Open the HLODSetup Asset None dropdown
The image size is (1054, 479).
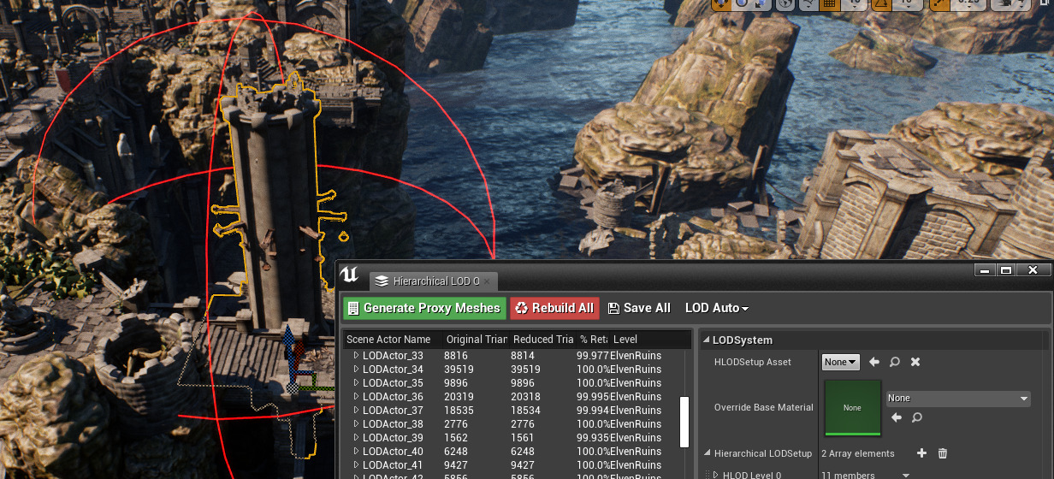click(x=840, y=362)
